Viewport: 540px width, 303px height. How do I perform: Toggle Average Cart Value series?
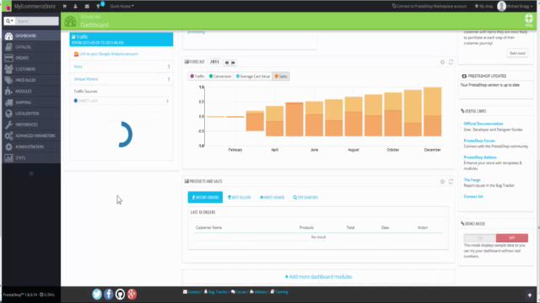pos(253,77)
